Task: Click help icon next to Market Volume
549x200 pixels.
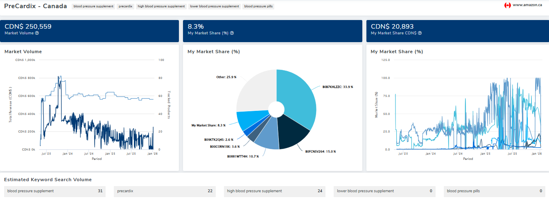Action: [37, 33]
